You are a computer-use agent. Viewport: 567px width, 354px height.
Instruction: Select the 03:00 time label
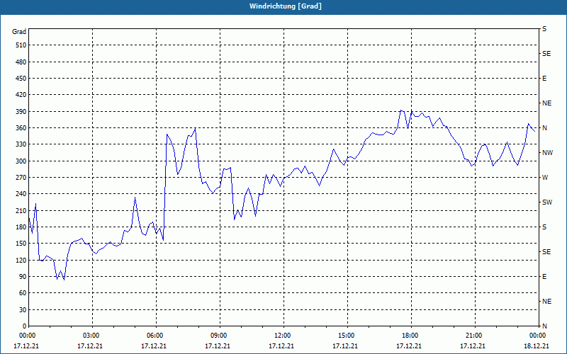pyautogui.click(x=91, y=336)
